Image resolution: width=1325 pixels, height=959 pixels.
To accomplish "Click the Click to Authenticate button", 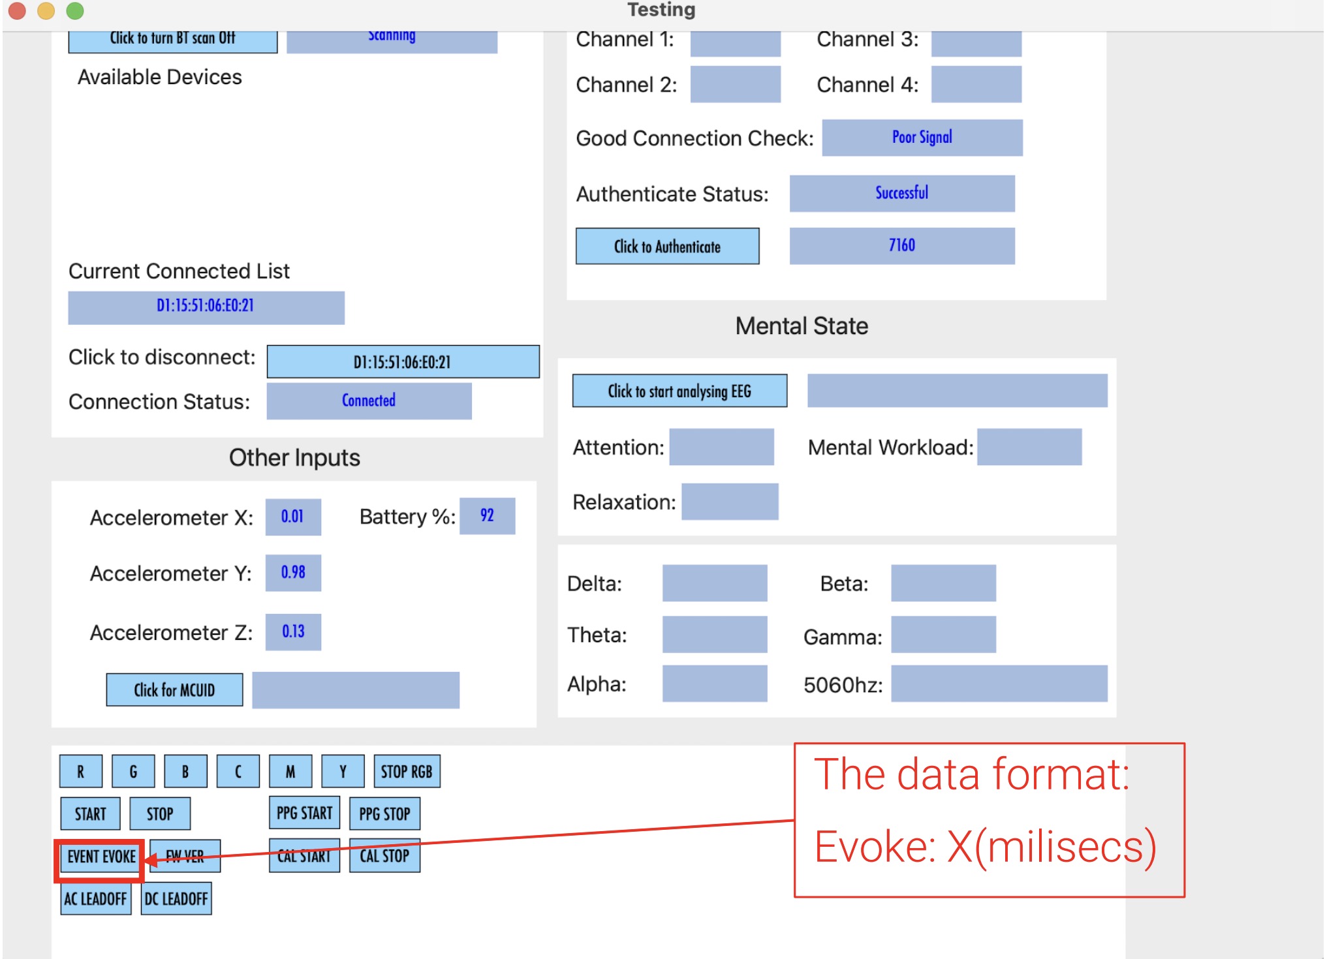I will 667,246.
